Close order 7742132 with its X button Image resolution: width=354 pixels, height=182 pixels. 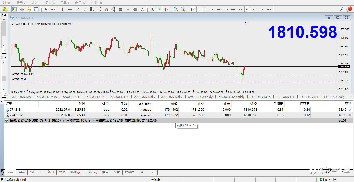(350, 115)
